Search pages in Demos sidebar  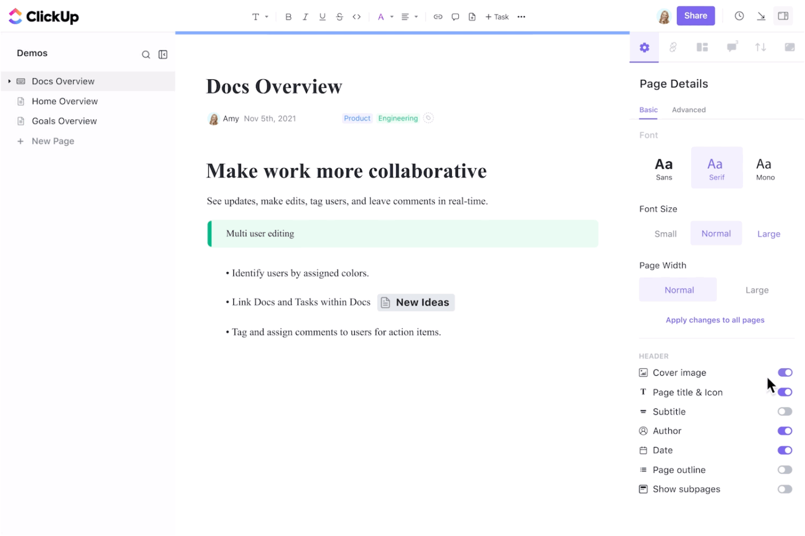coord(146,55)
